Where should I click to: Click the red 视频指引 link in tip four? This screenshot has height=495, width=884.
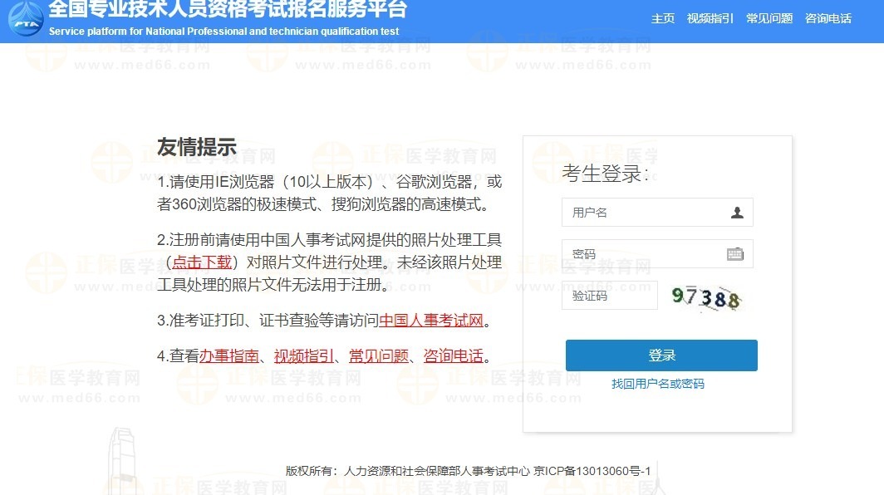coord(302,355)
